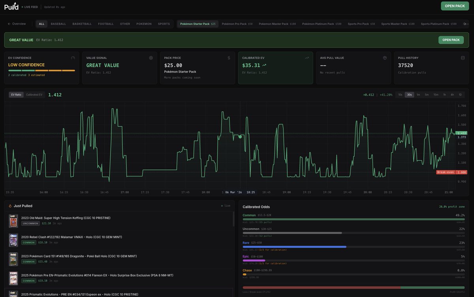Select the BASEBALL category filter
This screenshot has height=297, width=474.
point(58,24)
